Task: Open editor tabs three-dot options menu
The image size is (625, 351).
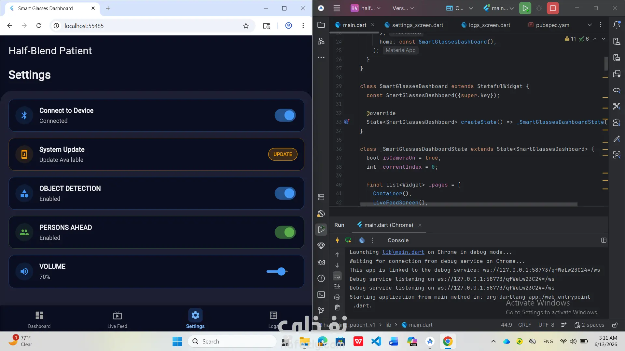Action: (601, 25)
